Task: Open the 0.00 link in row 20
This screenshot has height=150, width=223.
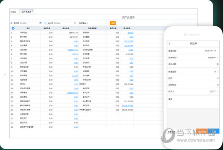Action: click(76, 114)
